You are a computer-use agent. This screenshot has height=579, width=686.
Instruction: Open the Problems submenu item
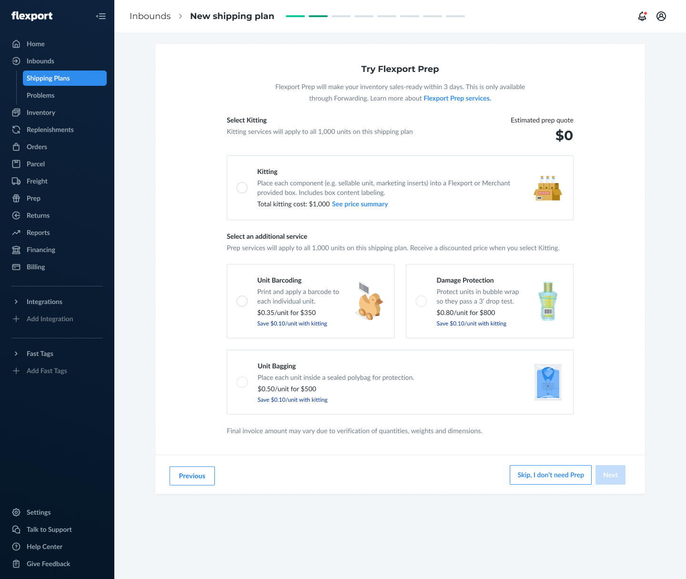point(40,95)
